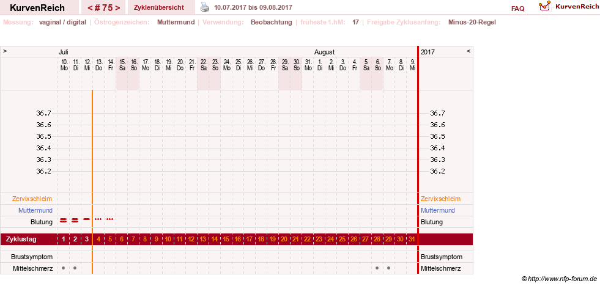Image resolution: width=600 pixels, height=286 pixels.
Task: Select cycle day 17 in Zyklustag row
Action: 250,240
